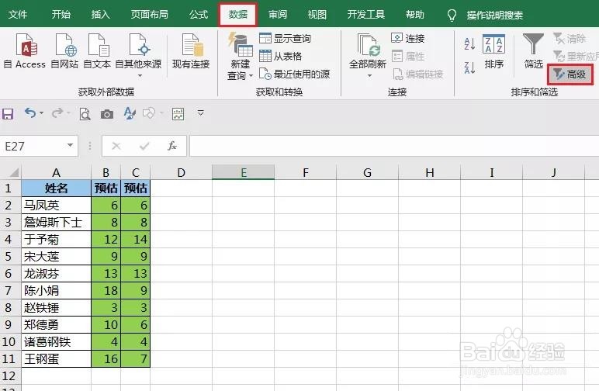Screen dimensions: 599x391
Task: Open 高级 advanced filter
Action: [570, 74]
